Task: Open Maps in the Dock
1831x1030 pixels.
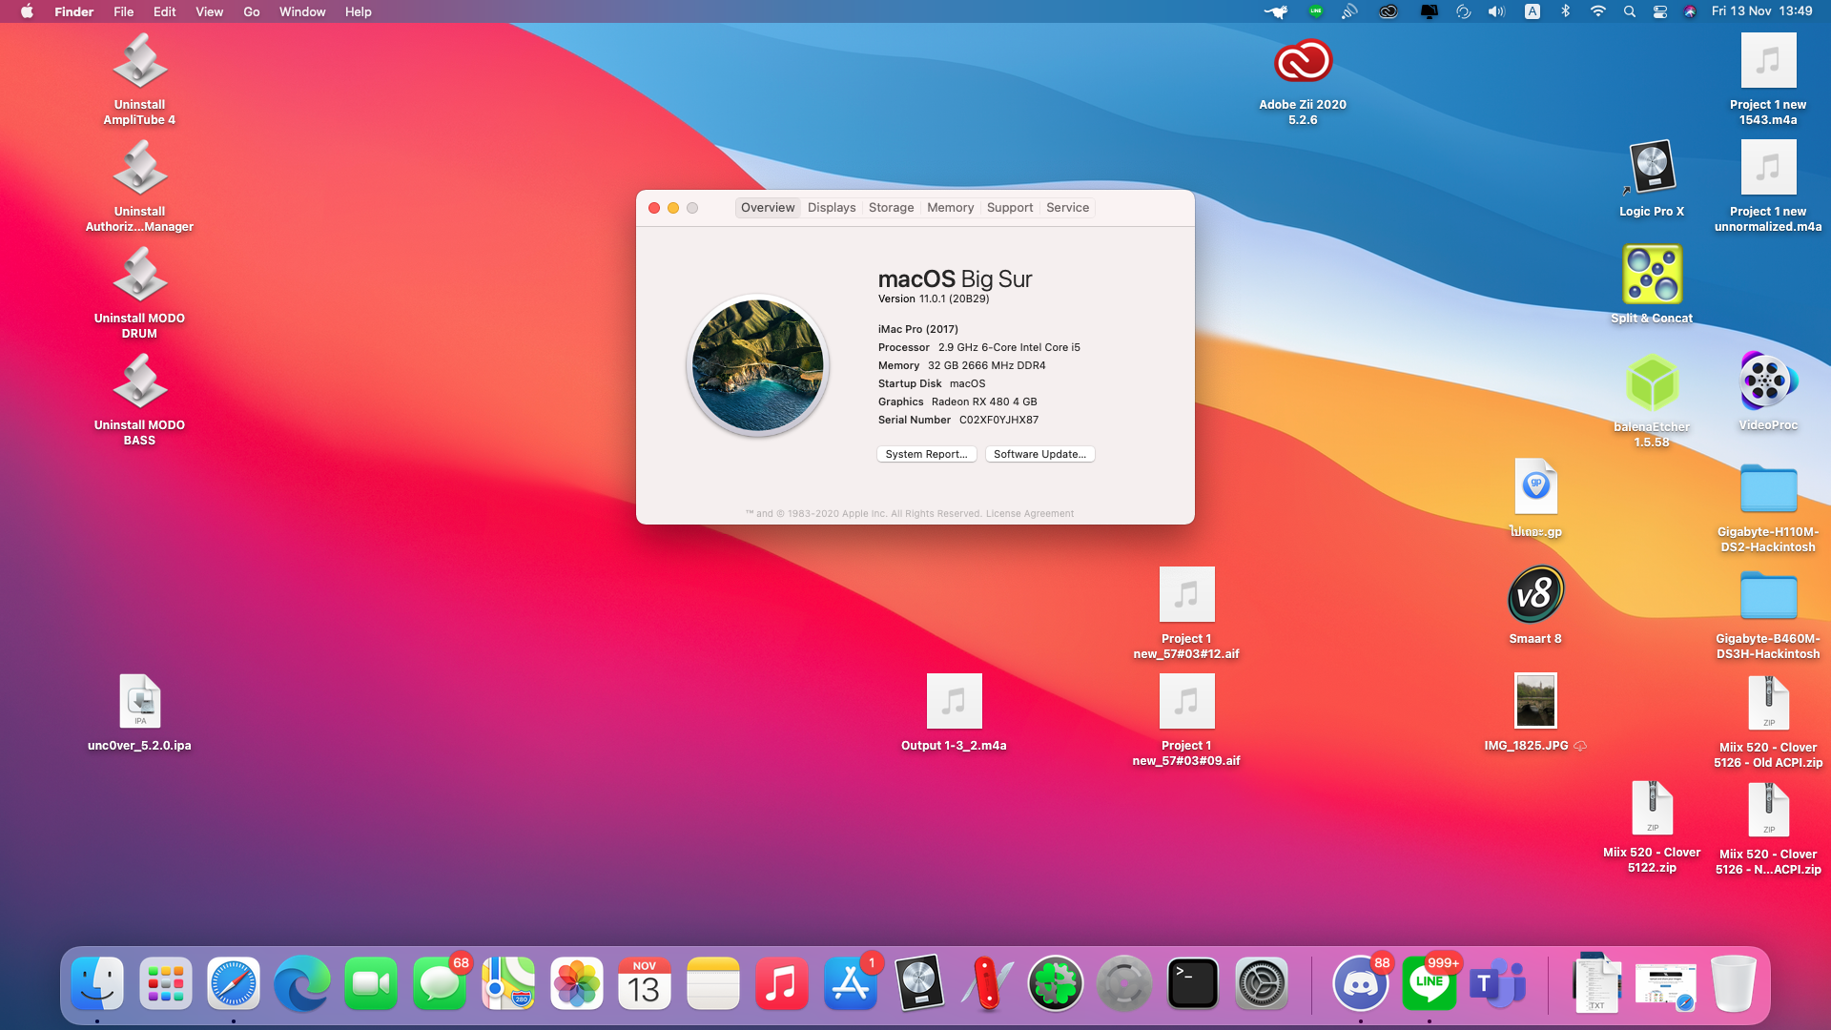Action: click(x=508, y=983)
